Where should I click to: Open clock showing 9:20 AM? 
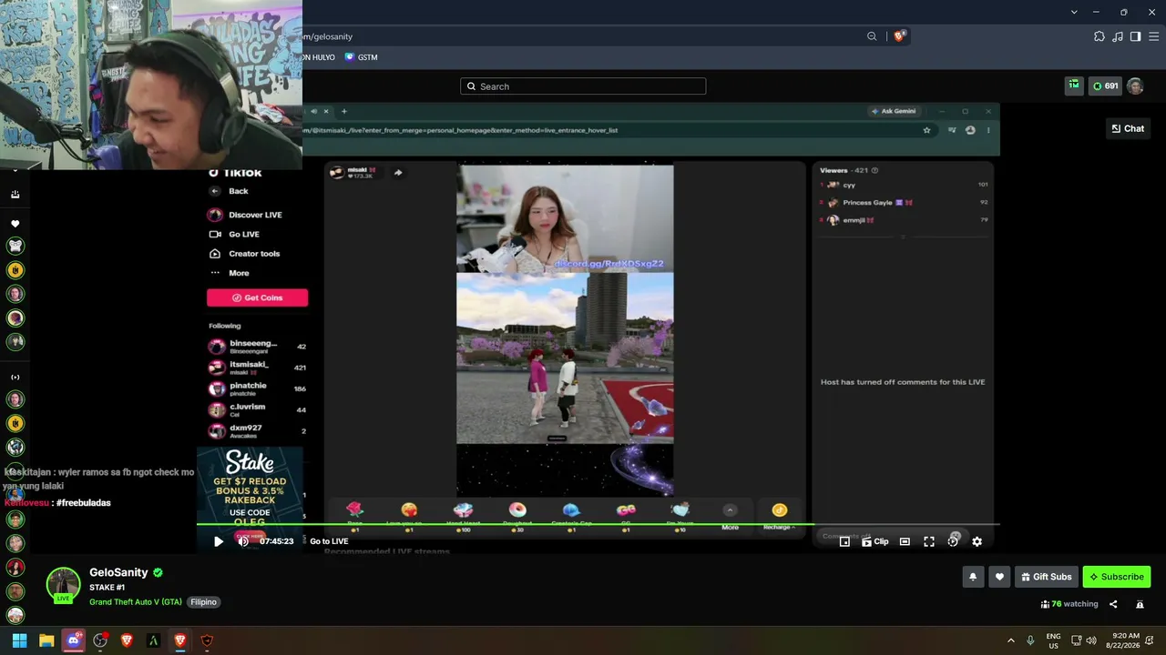point(1125,640)
